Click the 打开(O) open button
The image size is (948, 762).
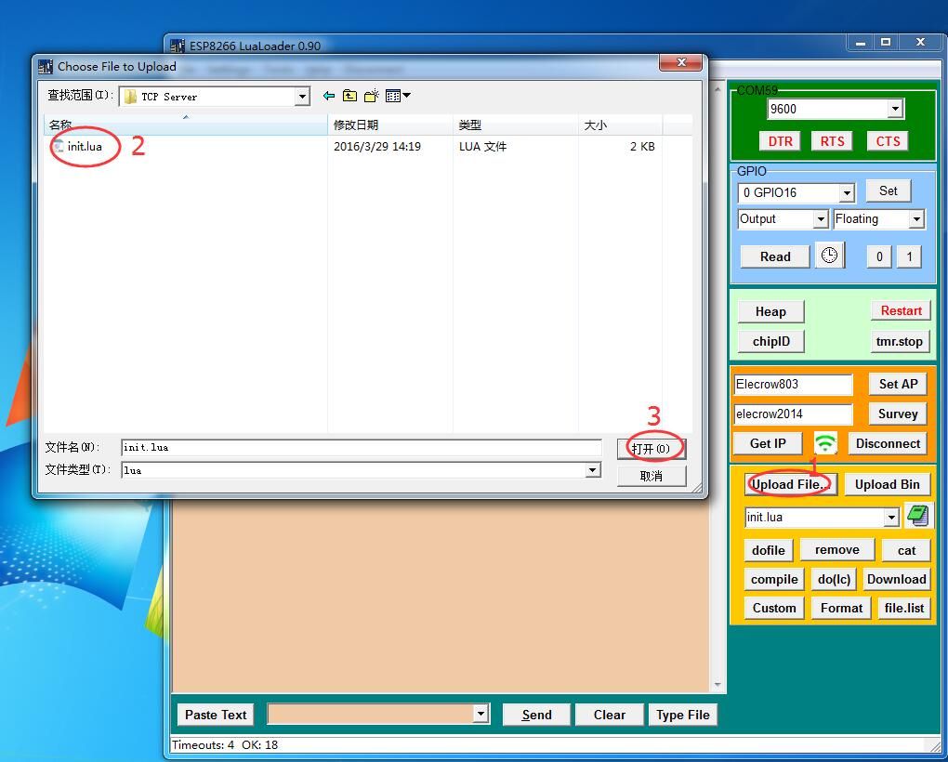(652, 449)
